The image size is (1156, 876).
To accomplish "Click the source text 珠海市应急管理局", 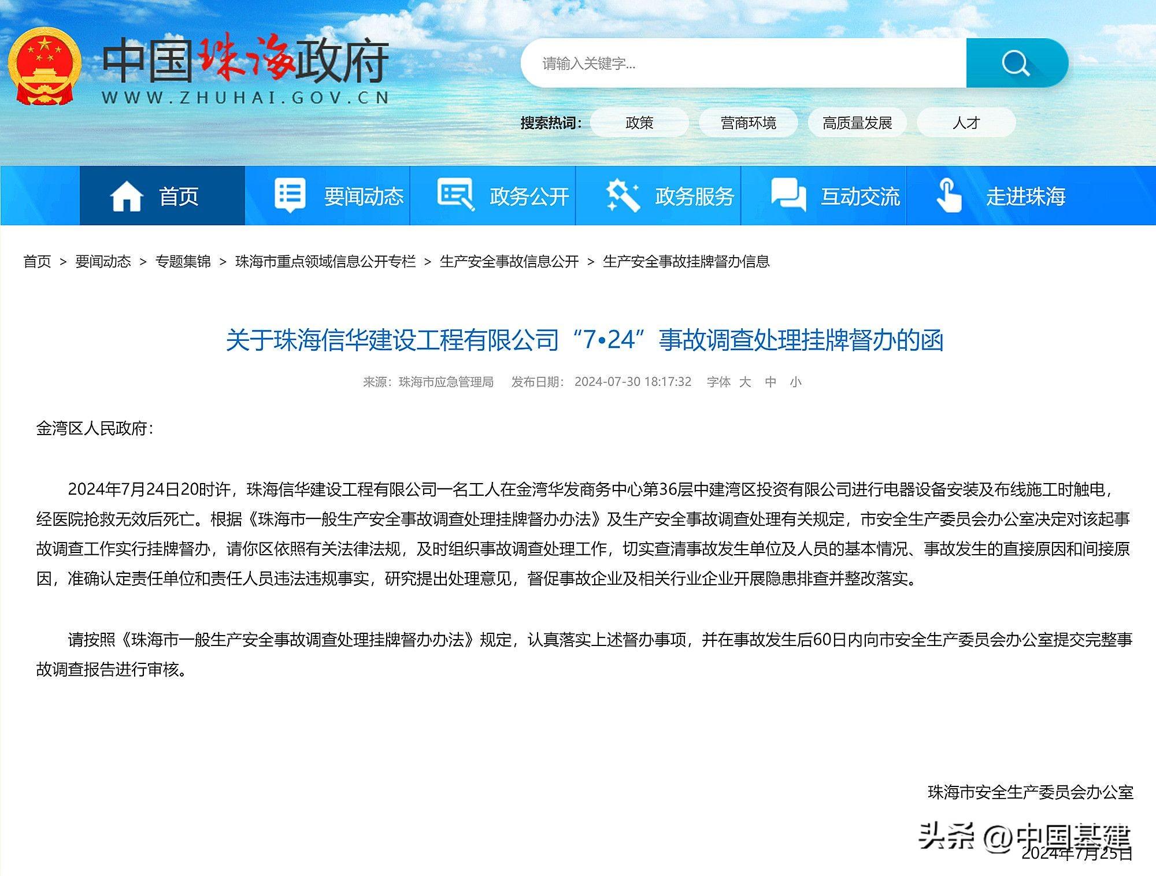I will coord(446,382).
